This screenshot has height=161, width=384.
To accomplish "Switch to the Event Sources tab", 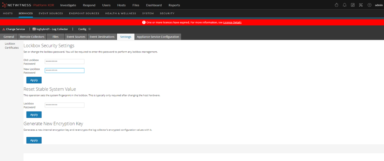I will click(76, 37).
